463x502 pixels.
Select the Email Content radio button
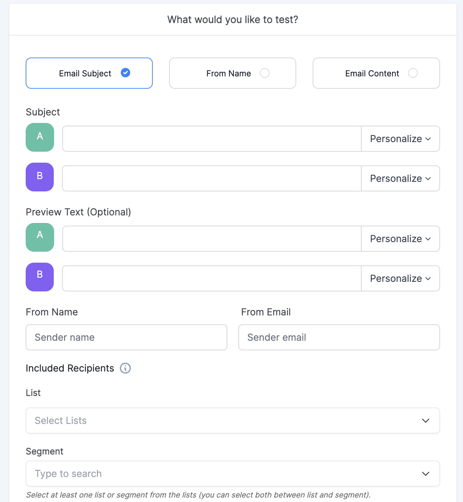[x=413, y=73]
